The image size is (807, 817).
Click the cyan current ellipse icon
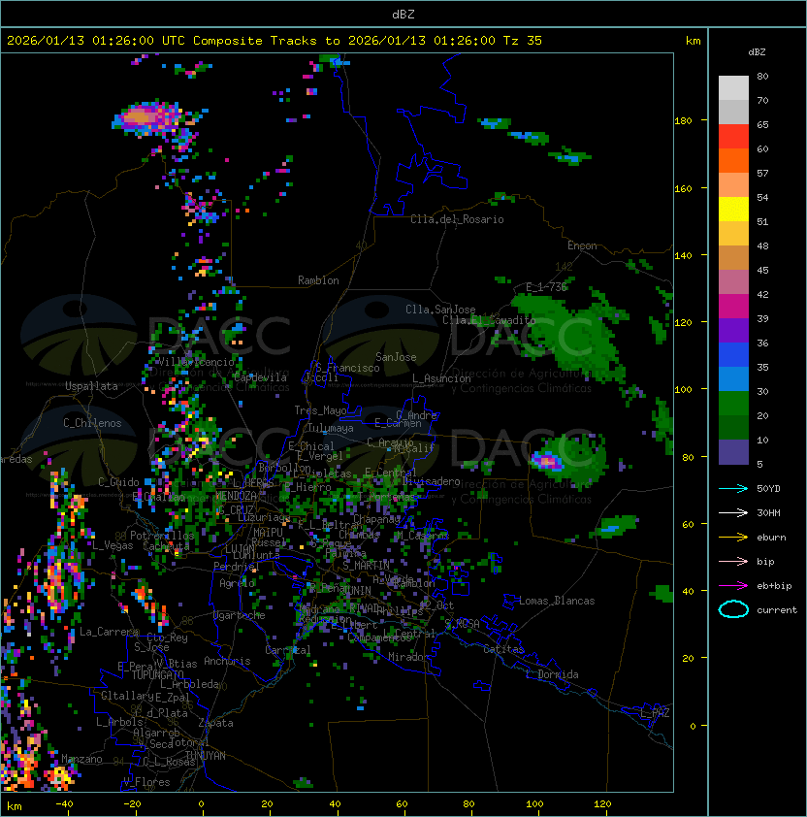(x=733, y=609)
